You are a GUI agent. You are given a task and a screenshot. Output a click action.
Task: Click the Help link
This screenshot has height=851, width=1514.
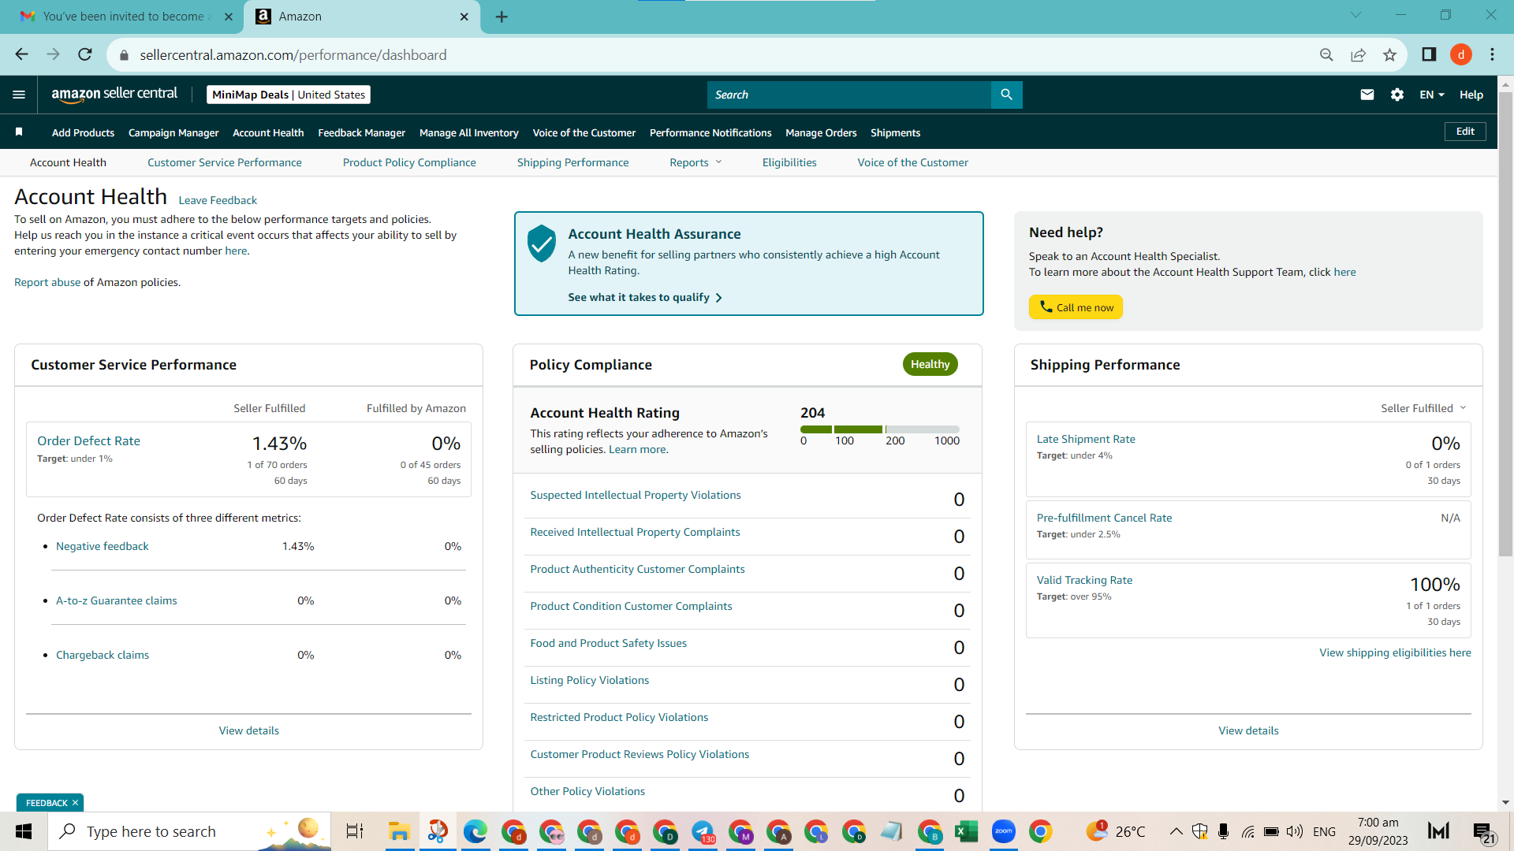(1471, 95)
